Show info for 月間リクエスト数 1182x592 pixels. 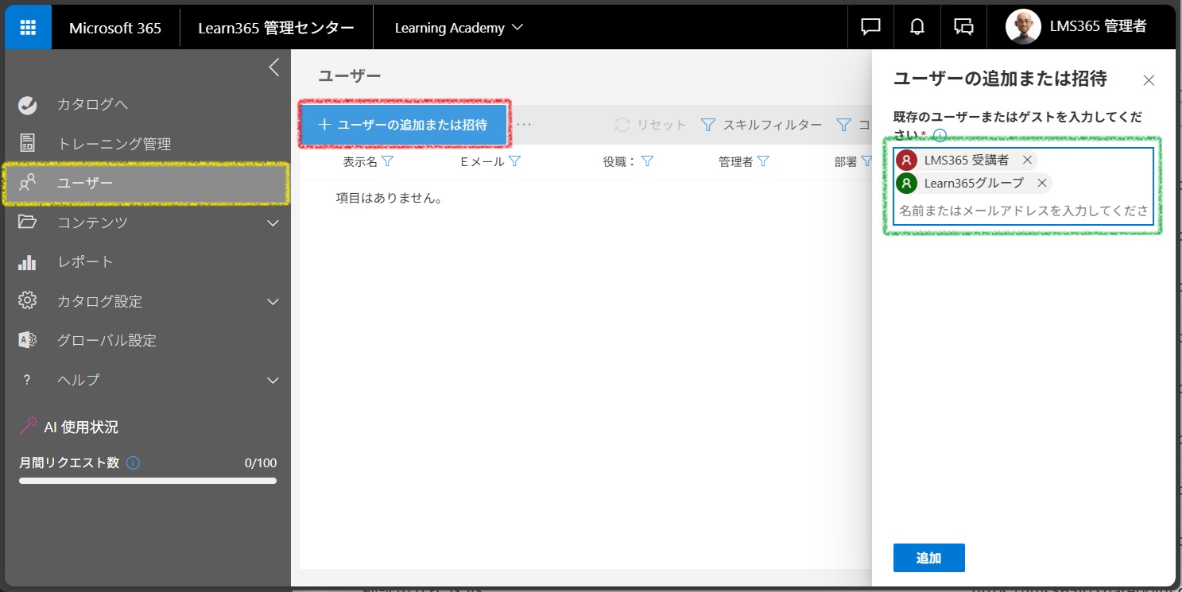(133, 462)
